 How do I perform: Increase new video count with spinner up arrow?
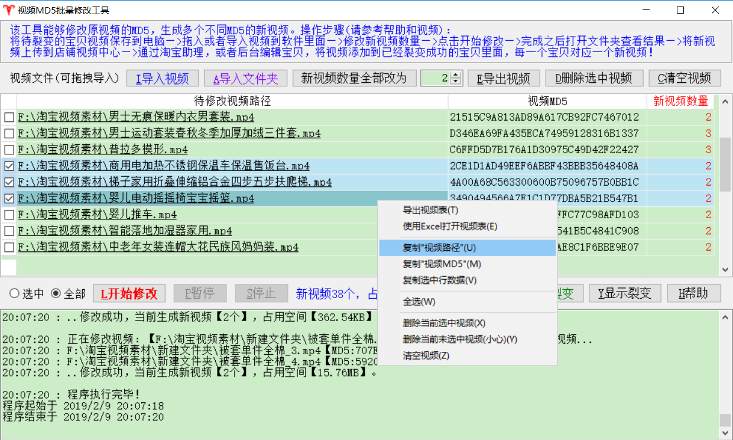coord(455,75)
